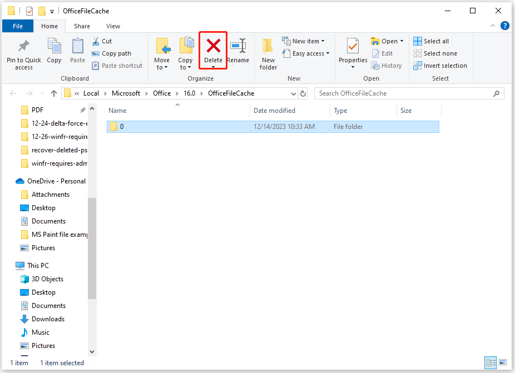Click the Back navigation arrow
This screenshot has width=515, height=373.
[13, 93]
